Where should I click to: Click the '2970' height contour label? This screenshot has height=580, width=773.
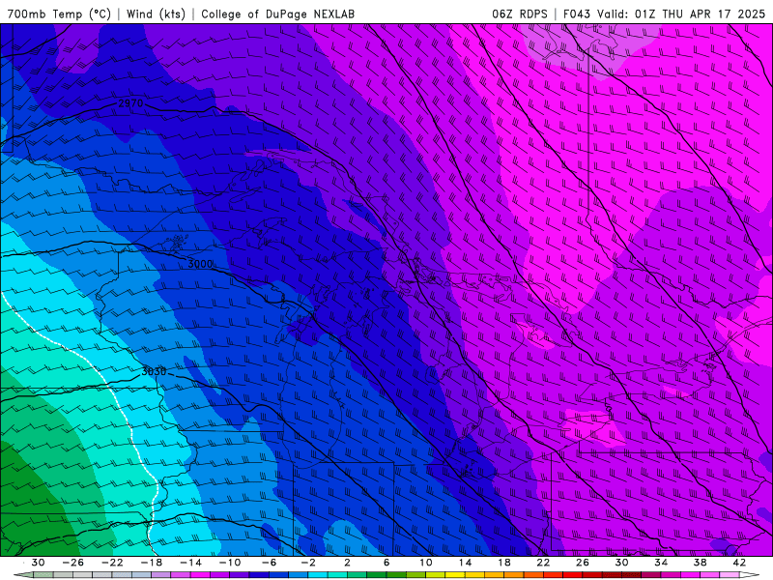[x=130, y=103]
